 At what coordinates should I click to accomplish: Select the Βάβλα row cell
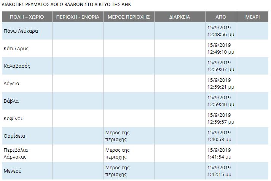[x=11, y=101]
